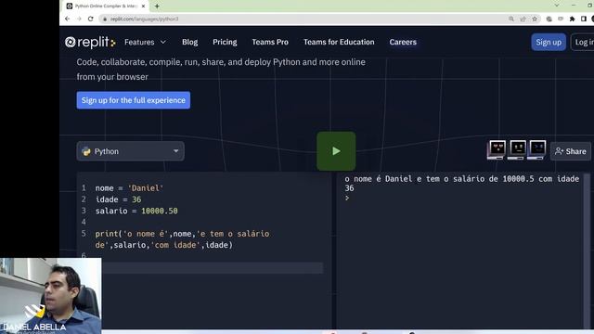Reload the current page
Image resolution: width=594 pixels, height=334 pixels.
[x=91, y=19]
